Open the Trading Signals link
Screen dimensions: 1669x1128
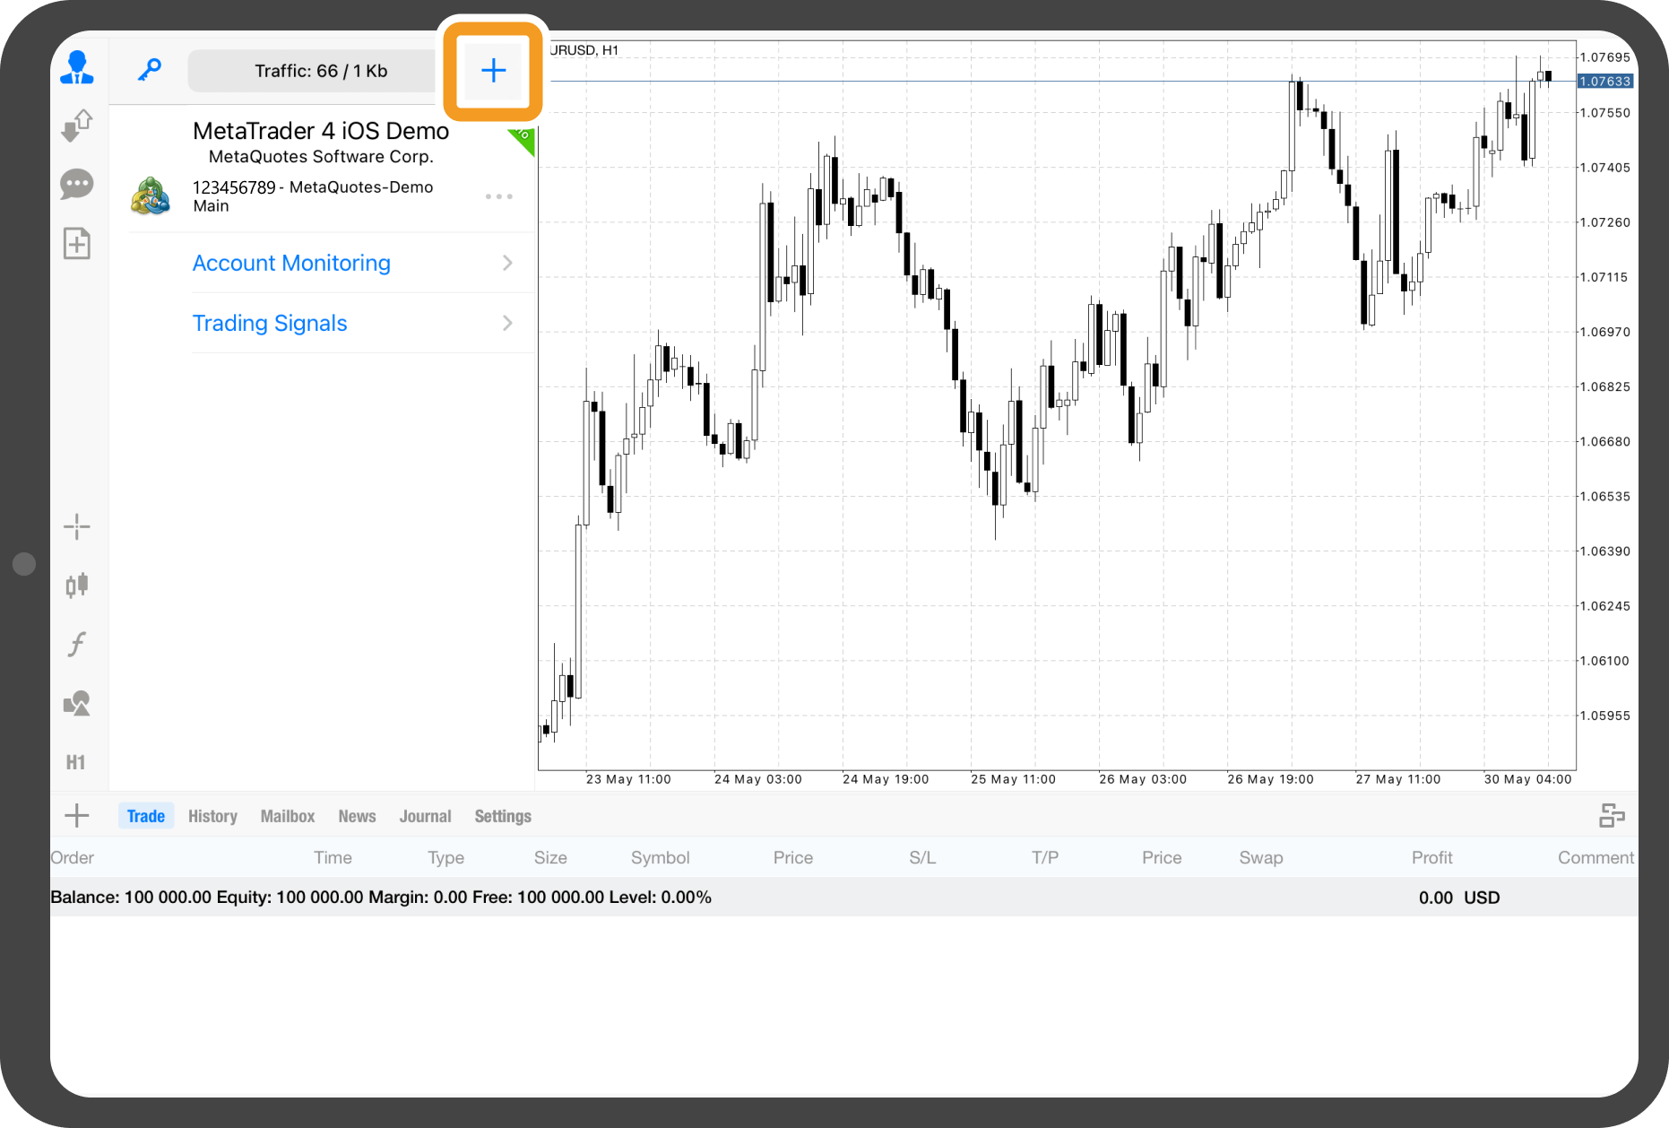click(270, 323)
